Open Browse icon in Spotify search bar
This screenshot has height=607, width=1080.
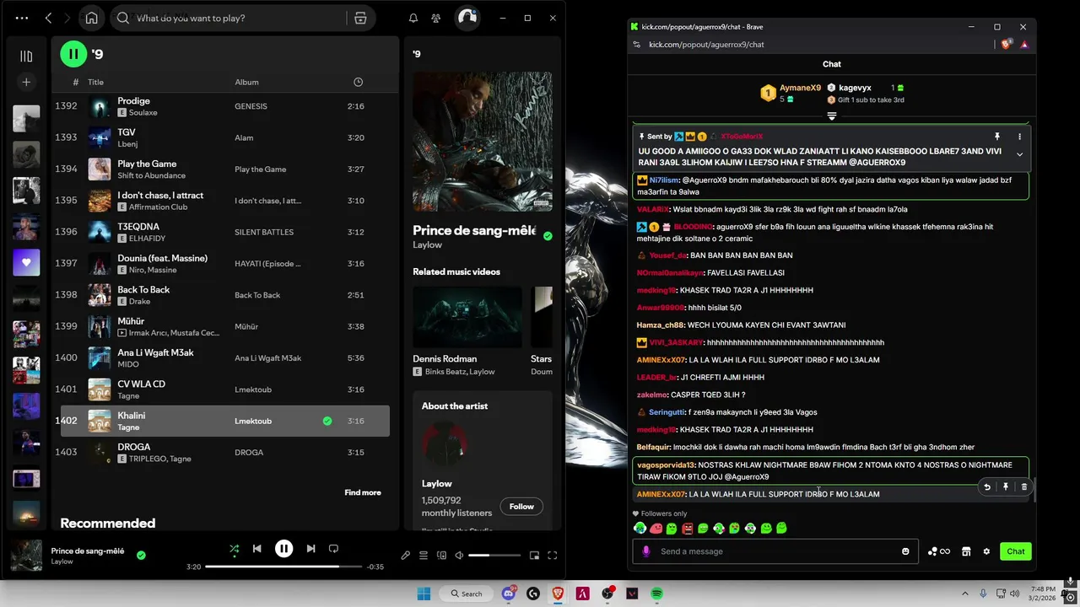tap(360, 18)
